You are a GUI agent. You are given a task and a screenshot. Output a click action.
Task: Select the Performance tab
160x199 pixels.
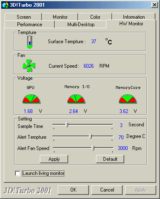(x=30, y=25)
